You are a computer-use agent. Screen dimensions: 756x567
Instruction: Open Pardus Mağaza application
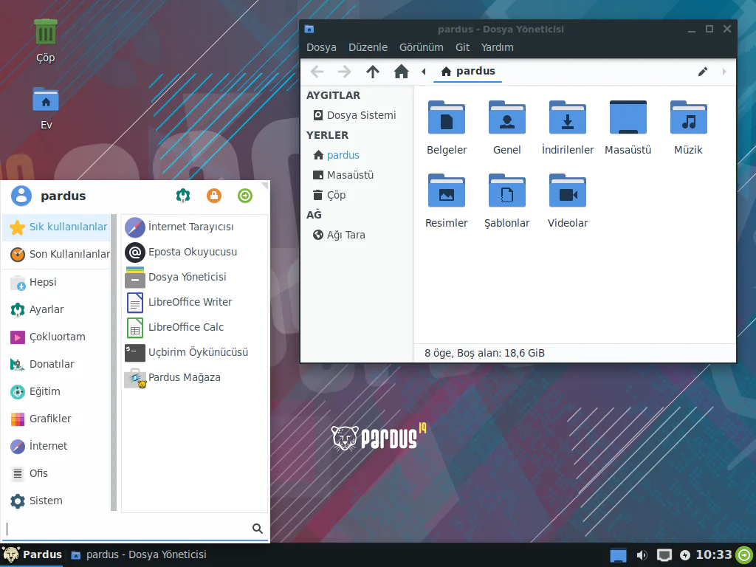[184, 377]
